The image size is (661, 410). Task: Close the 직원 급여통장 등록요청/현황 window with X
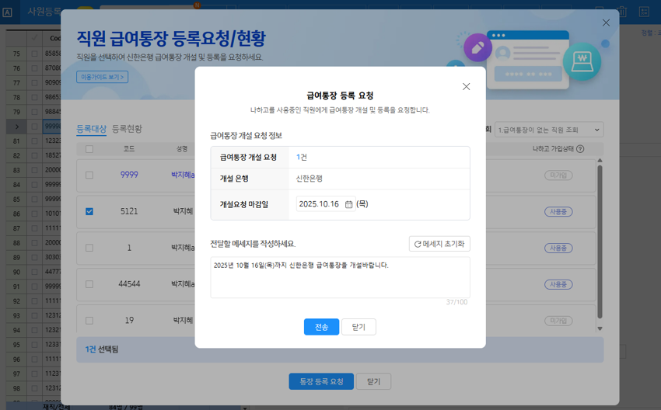tap(606, 23)
